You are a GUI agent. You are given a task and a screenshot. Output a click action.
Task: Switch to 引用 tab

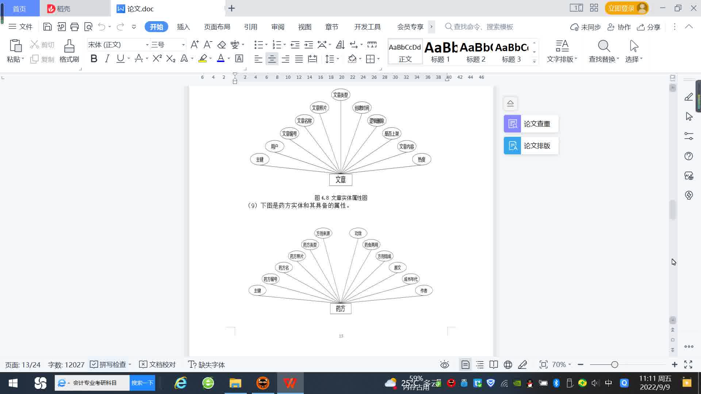pos(250,27)
